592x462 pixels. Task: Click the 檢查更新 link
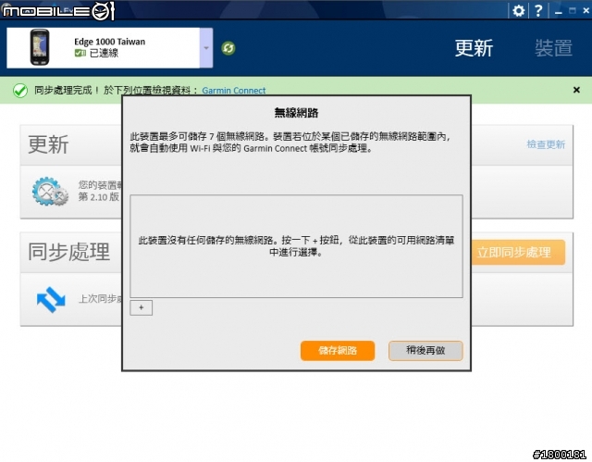tap(546, 144)
